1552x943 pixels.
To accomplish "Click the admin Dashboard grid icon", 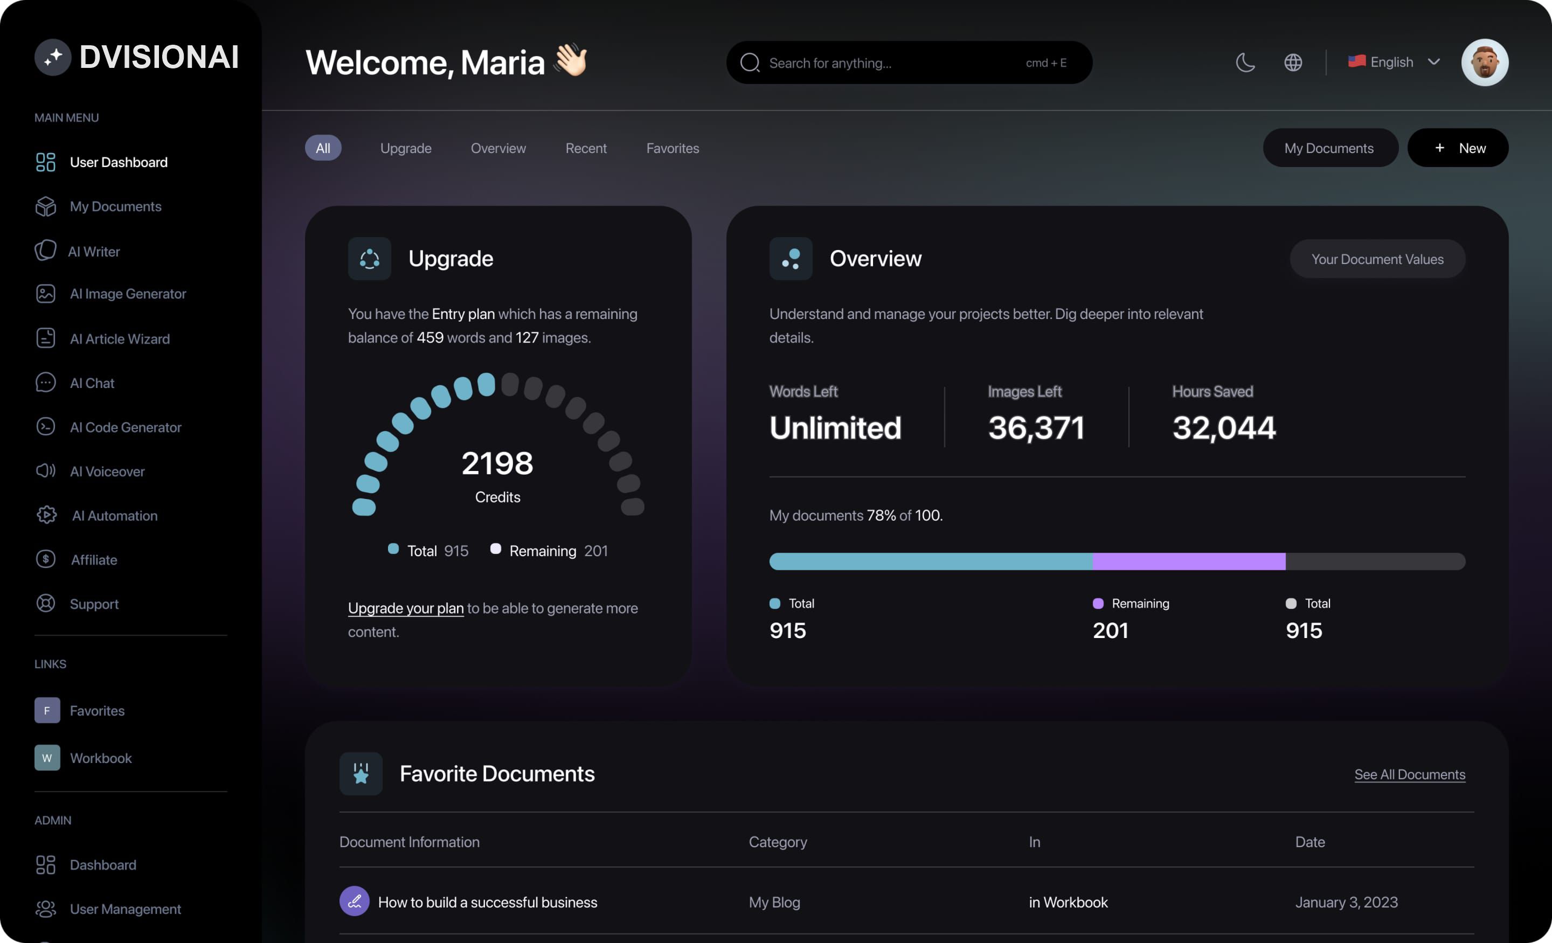I will coord(45,865).
